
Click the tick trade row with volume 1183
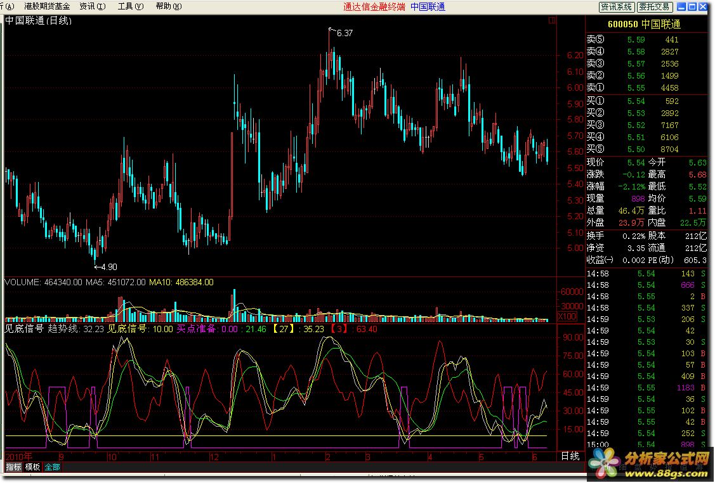tap(646, 388)
